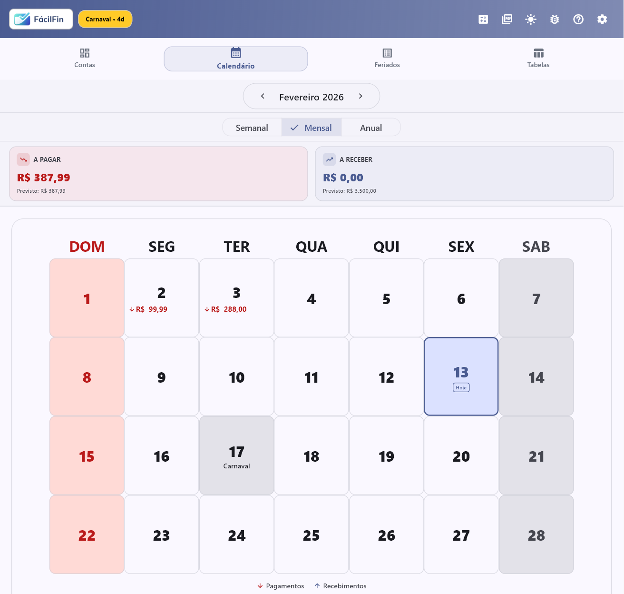Open the calculator tool in the top bar
This screenshot has height=594, width=624.
(483, 19)
